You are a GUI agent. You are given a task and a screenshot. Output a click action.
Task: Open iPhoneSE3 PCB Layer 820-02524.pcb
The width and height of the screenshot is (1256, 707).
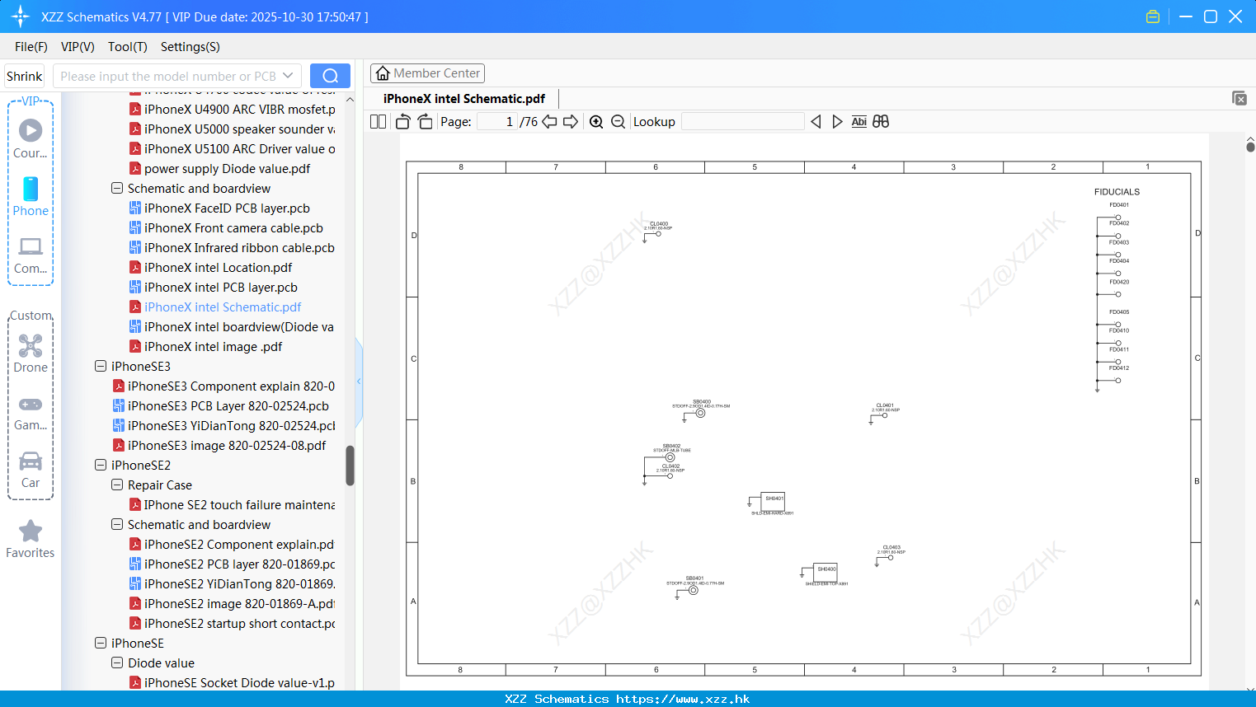coord(228,406)
